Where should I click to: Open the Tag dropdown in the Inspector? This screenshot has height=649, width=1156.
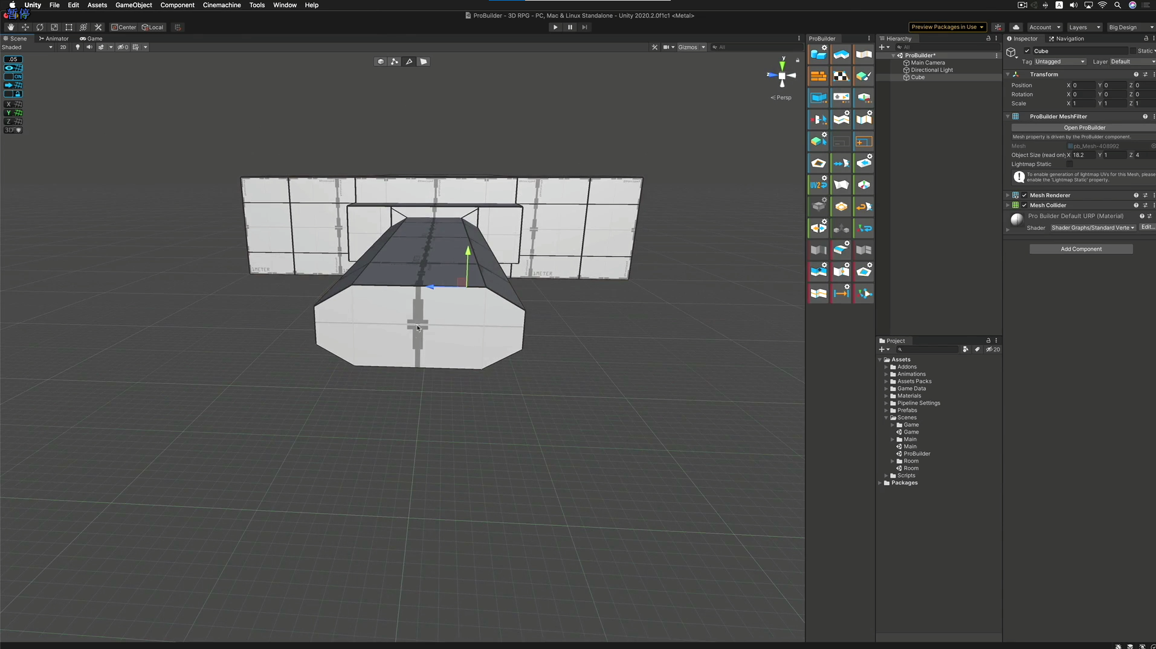1059,62
